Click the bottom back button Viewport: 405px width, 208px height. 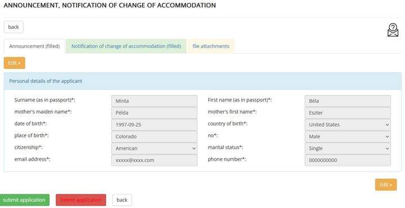point(122,200)
